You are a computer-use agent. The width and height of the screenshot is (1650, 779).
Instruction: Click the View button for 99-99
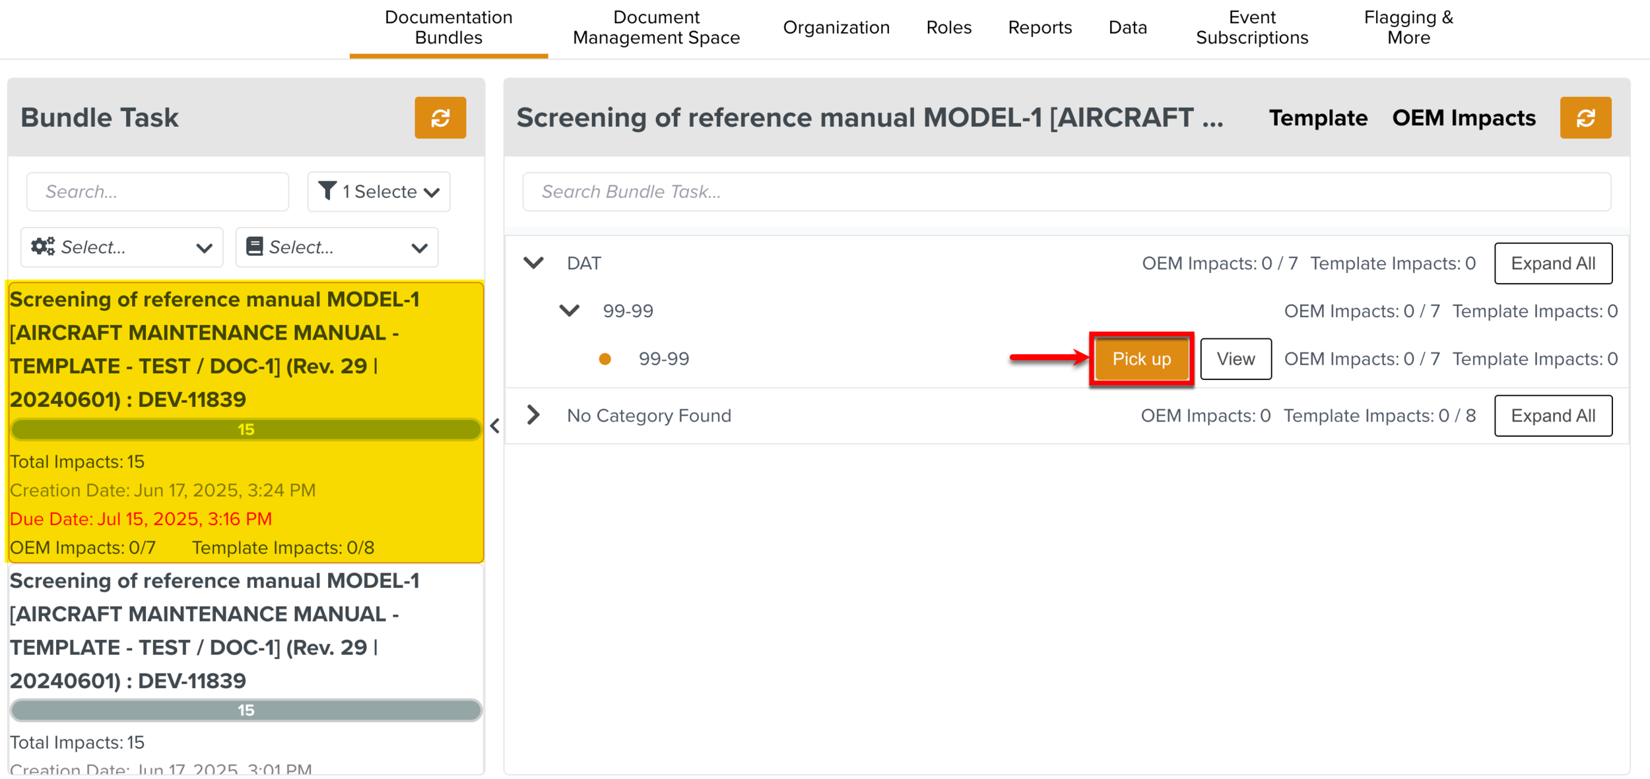1235,359
